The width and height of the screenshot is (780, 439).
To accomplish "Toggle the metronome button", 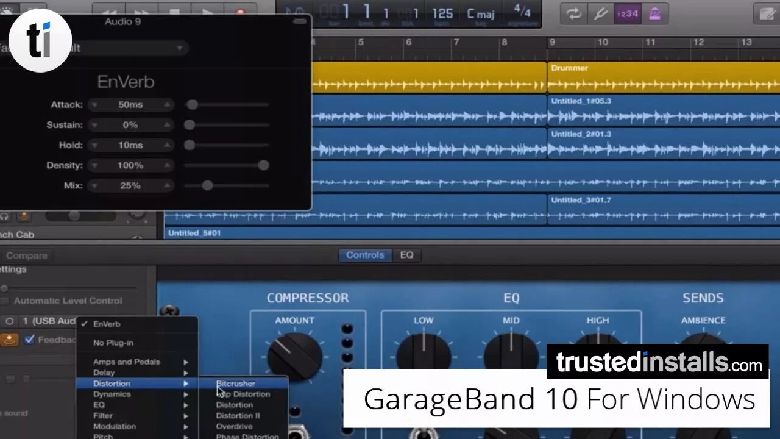I will (654, 13).
